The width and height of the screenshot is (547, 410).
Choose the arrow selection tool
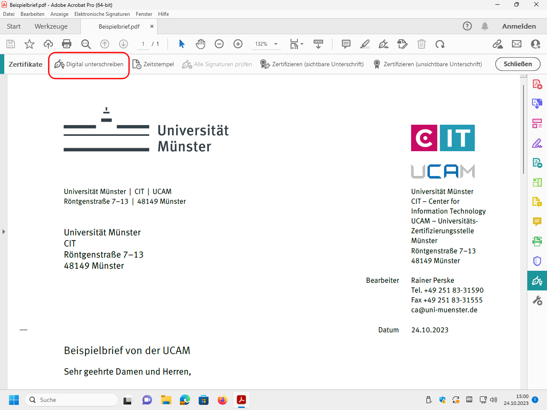[x=182, y=44]
